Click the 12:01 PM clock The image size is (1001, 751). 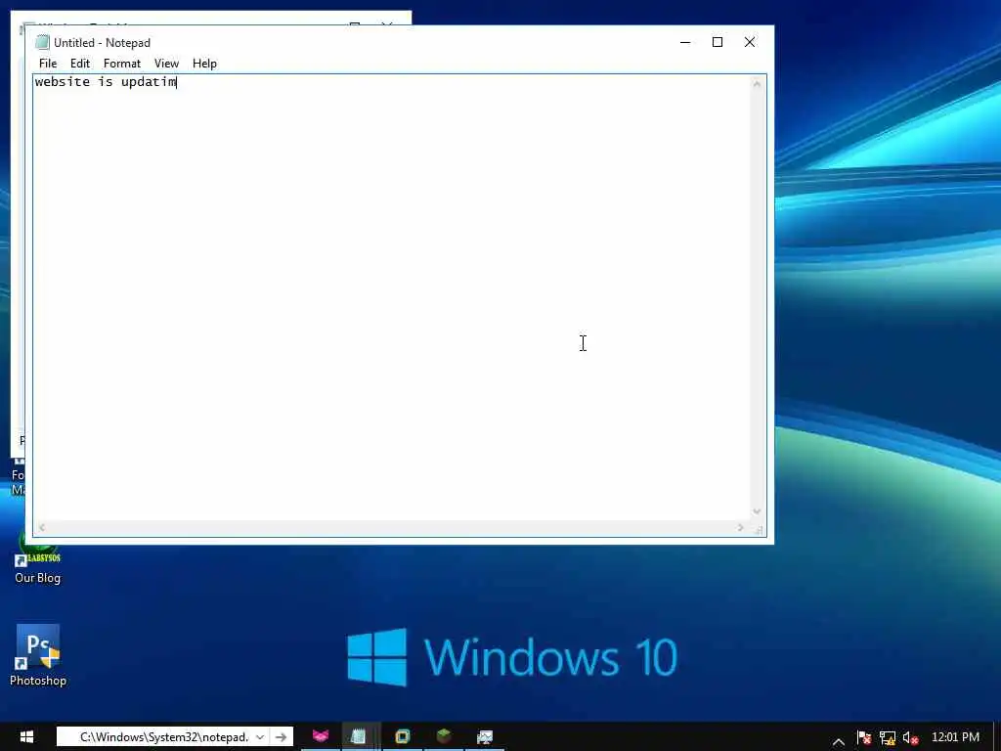[x=955, y=737]
